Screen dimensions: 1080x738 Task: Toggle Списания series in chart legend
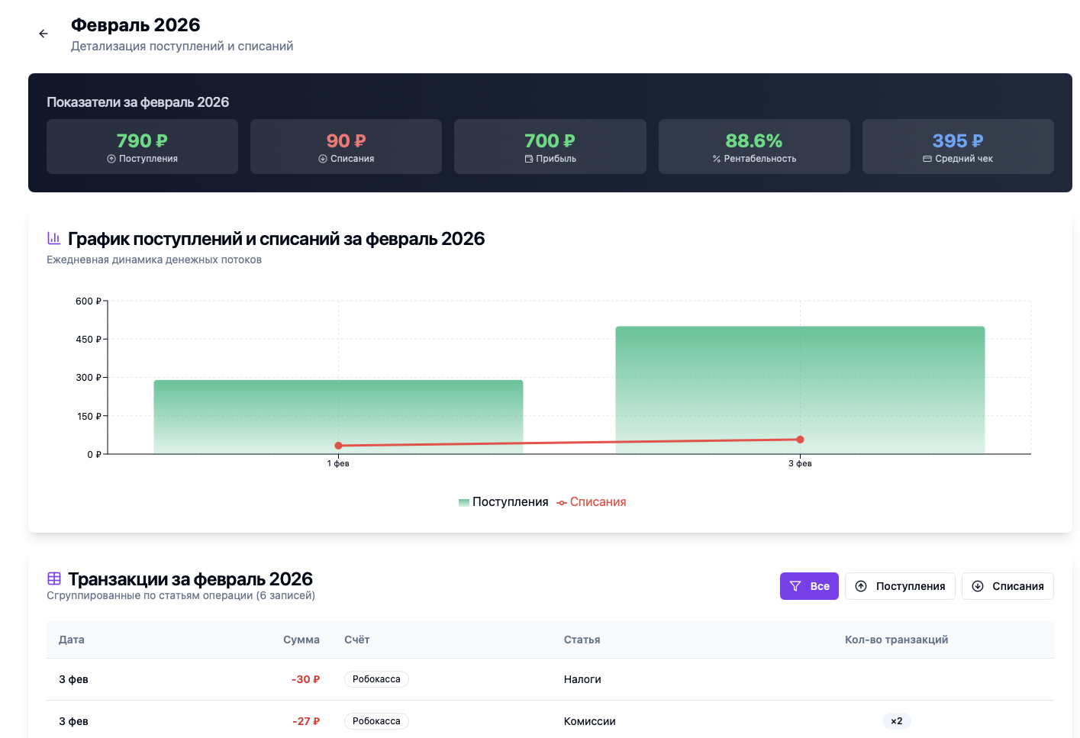coord(592,502)
